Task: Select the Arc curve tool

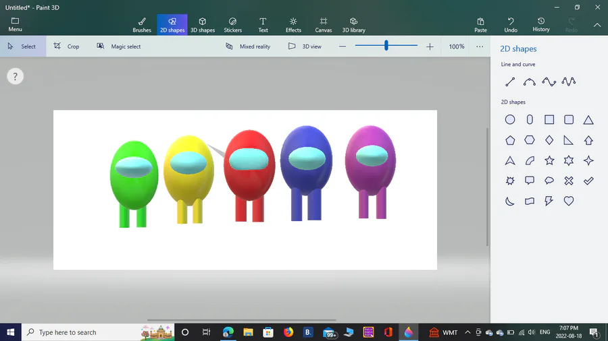Action: coord(529,82)
